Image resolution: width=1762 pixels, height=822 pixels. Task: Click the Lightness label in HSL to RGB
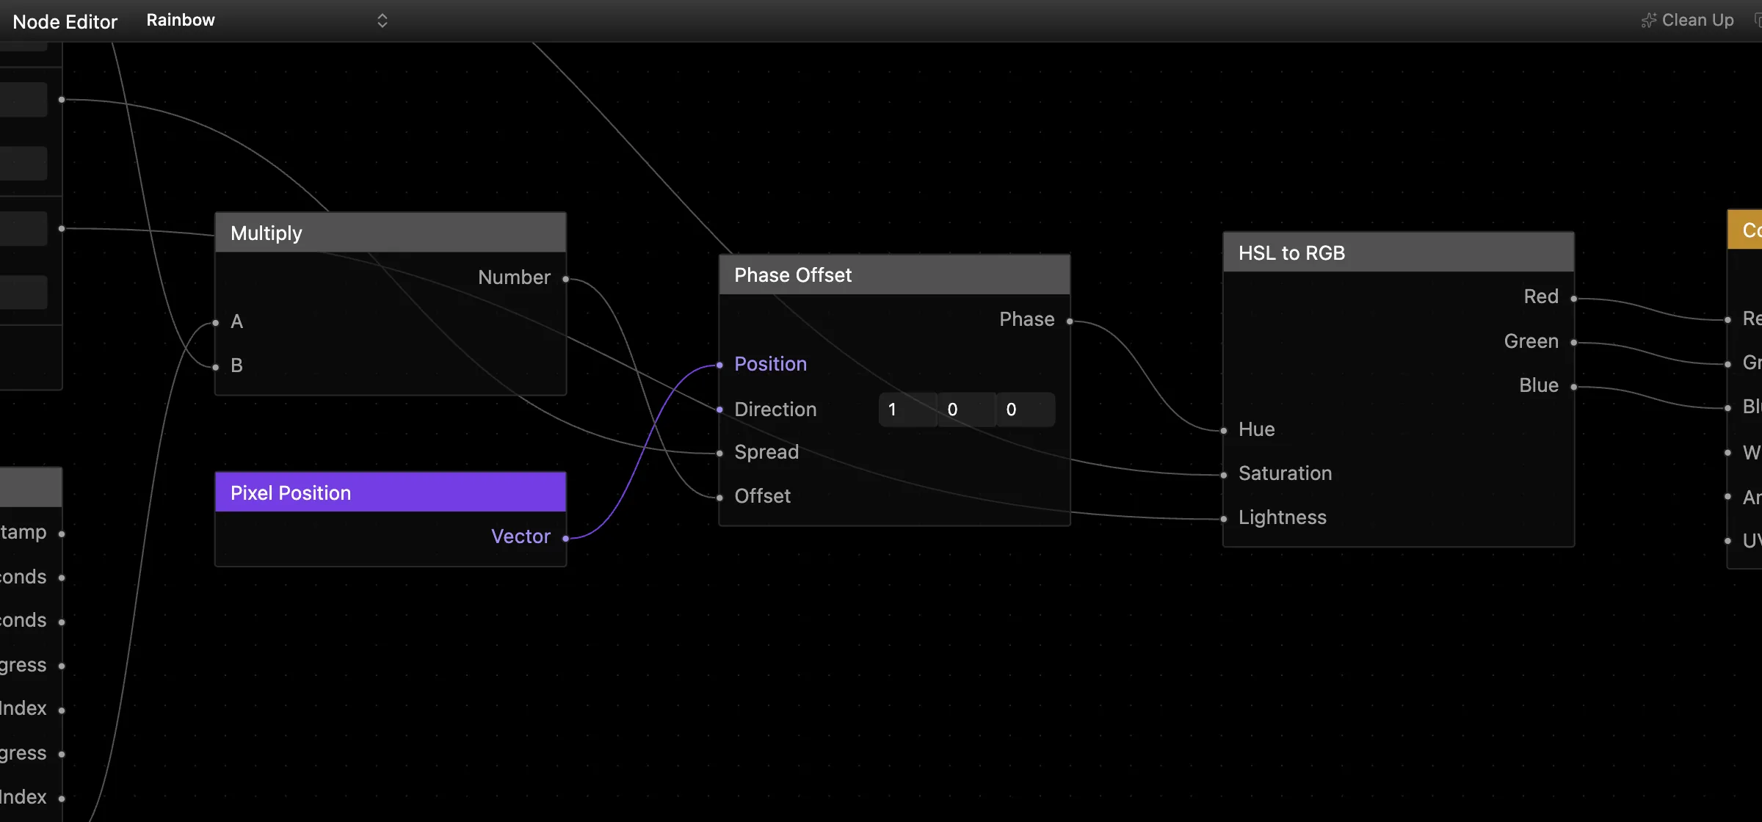[1282, 517]
